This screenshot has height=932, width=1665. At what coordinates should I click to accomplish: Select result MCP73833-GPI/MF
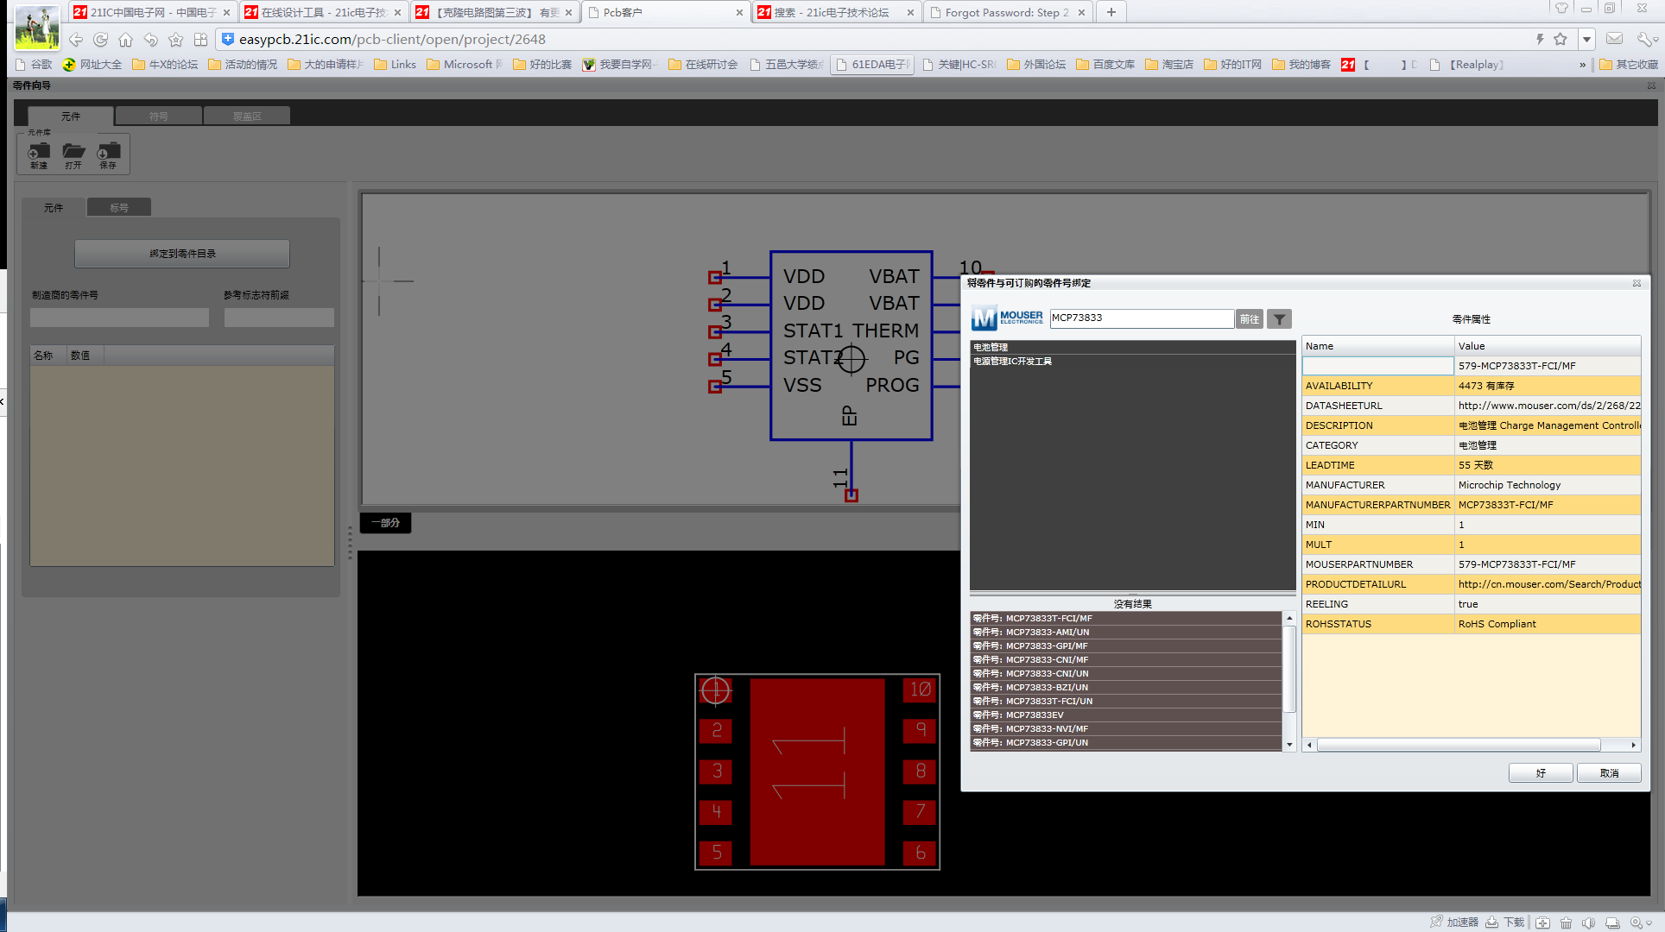[x=1126, y=645]
